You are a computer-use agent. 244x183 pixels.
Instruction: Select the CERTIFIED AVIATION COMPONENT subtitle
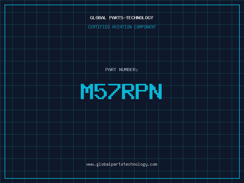coord(122,27)
